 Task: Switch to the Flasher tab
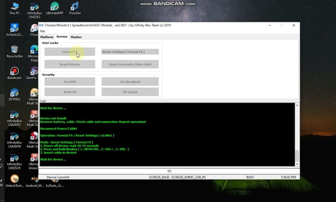[76, 37]
